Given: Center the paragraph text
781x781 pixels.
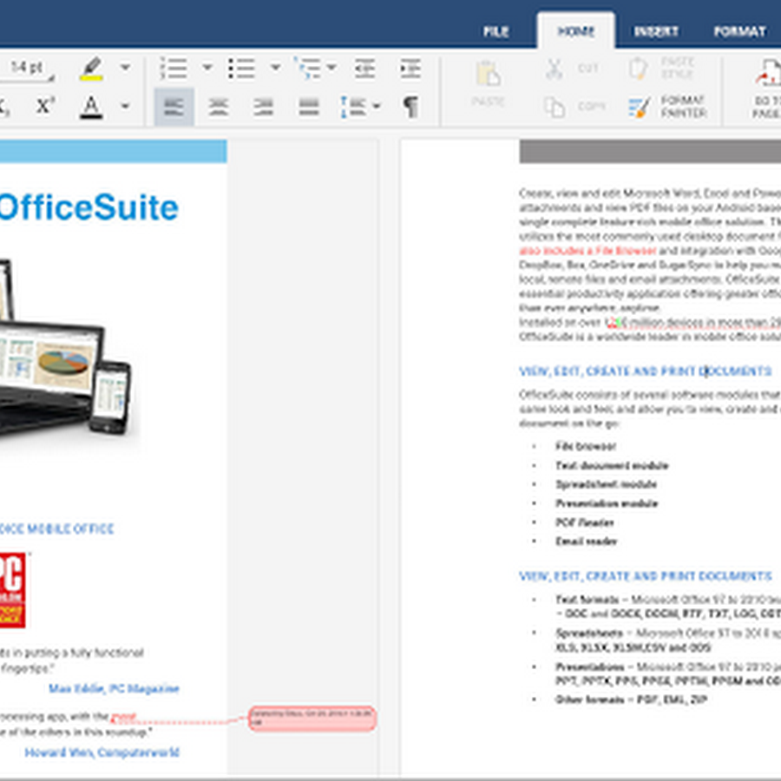Looking at the screenshot, I should coord(219,107).
